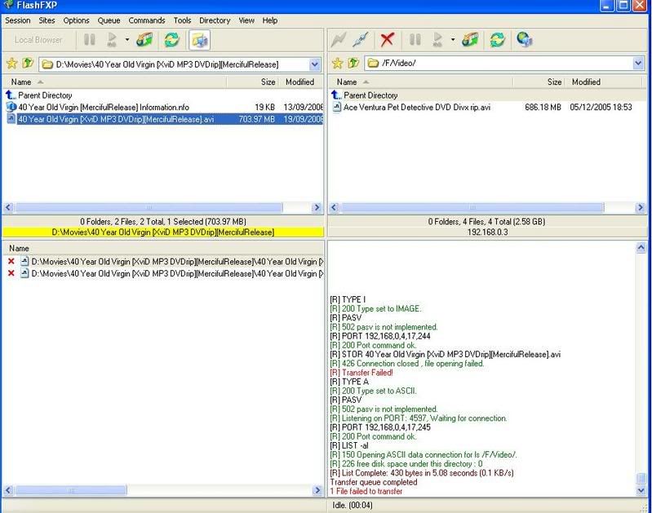Open the View menu

(x=246, y=20)
